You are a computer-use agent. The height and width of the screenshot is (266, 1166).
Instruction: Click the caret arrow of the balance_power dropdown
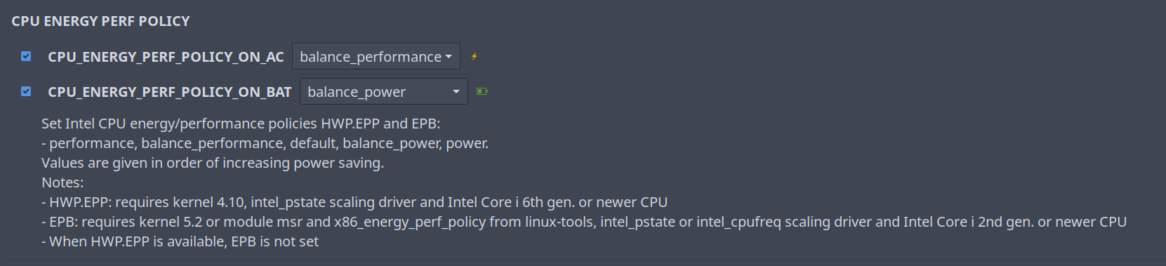coord(456,92)
